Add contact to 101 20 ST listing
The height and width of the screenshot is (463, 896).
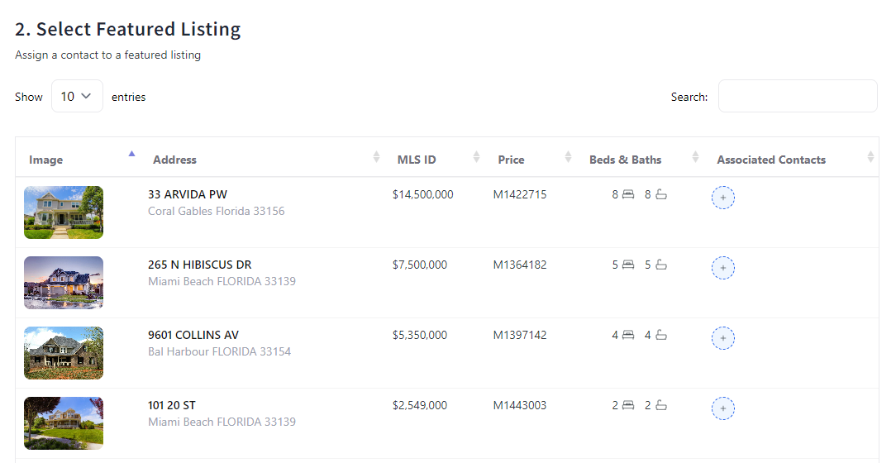723,408
